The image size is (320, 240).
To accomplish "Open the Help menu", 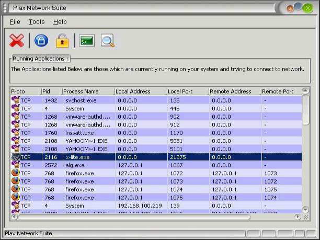I will [60, 21].
